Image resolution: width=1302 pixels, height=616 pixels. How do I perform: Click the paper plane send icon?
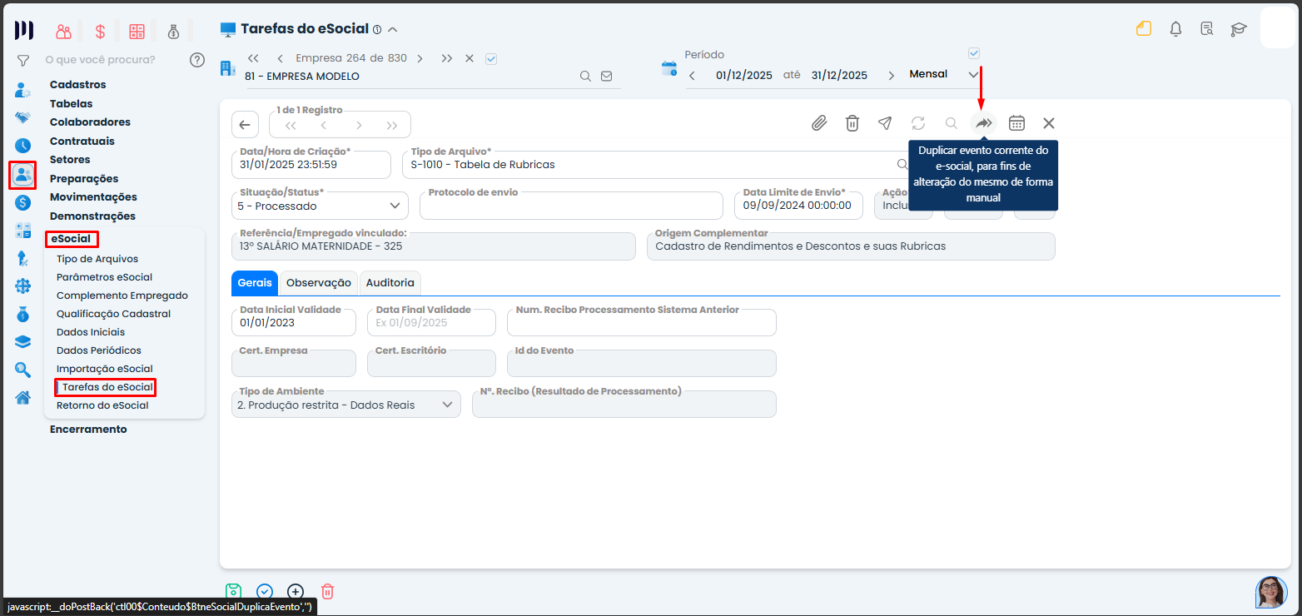pyautogui.click(x=885, y=123)
